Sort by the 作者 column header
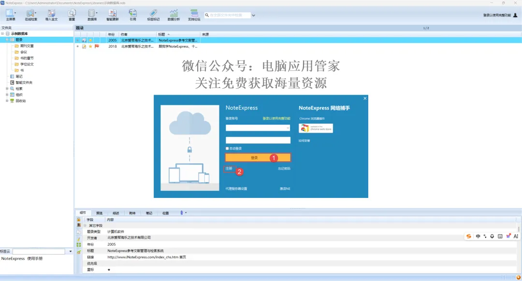The image size is (522, 281). pyautogui.click(x=138, y=34)
